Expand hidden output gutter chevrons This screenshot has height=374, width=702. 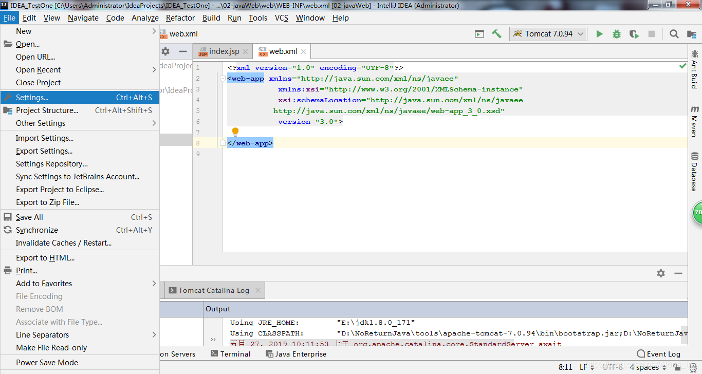click(213, 339)
